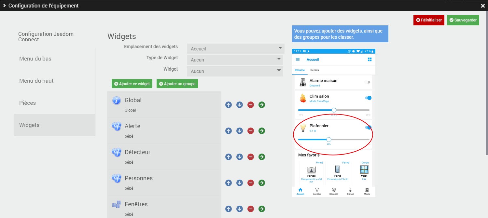The image size is (488, 218).
Task: Click the Plafonnier brightness slider handle
Action: point(329,140)
